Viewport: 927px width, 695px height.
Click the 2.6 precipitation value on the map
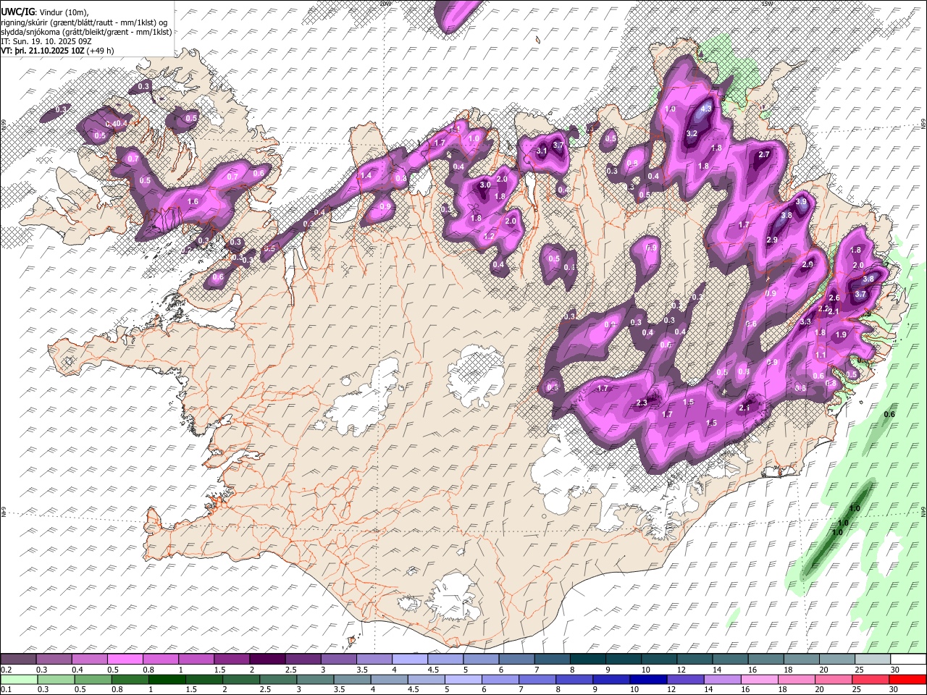click(x=834, y=298)
